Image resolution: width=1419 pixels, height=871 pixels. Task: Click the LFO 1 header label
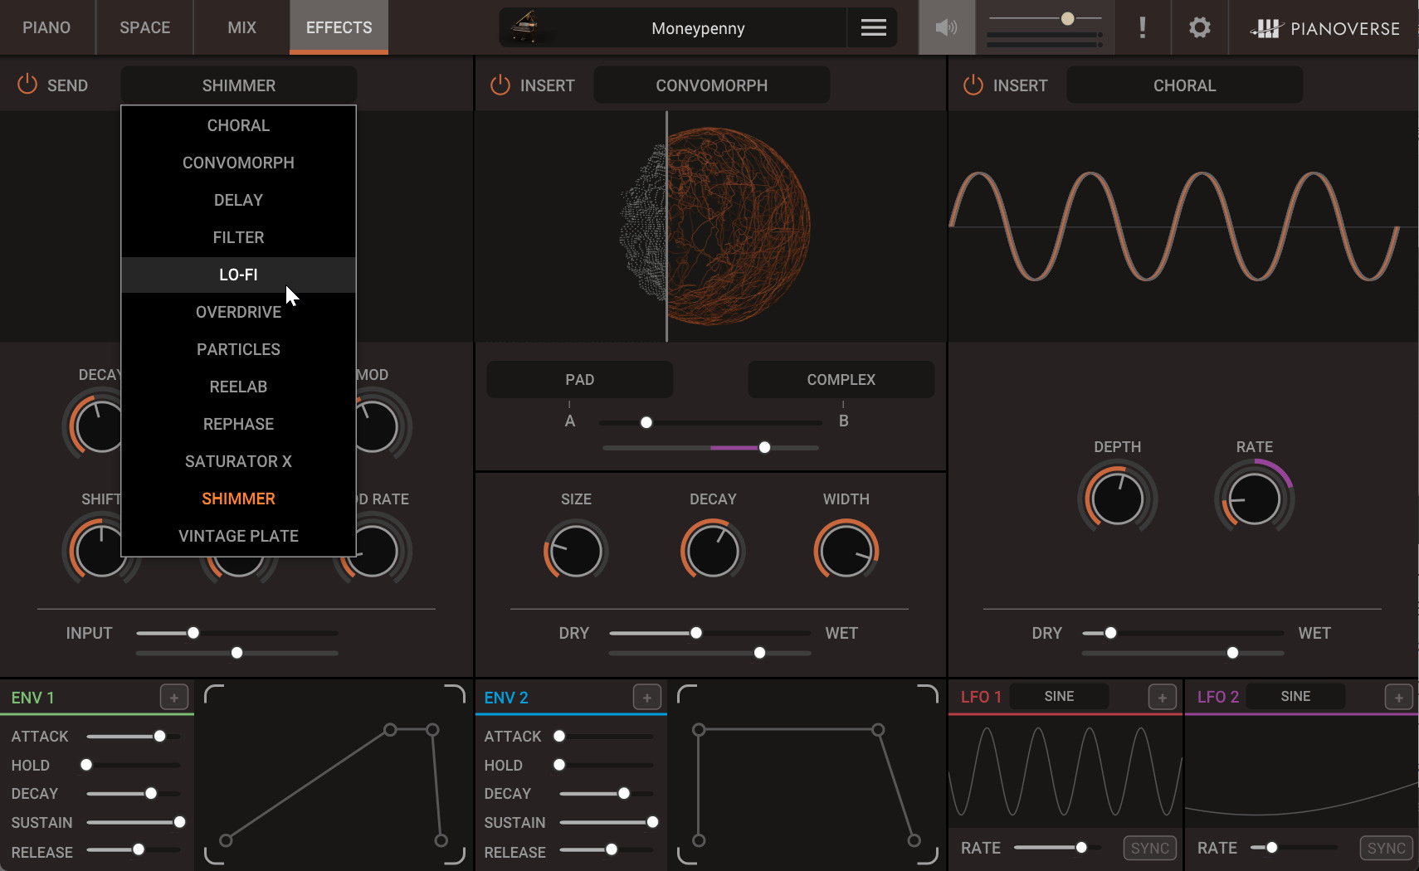pyautogui.click(x=981, y=697)
